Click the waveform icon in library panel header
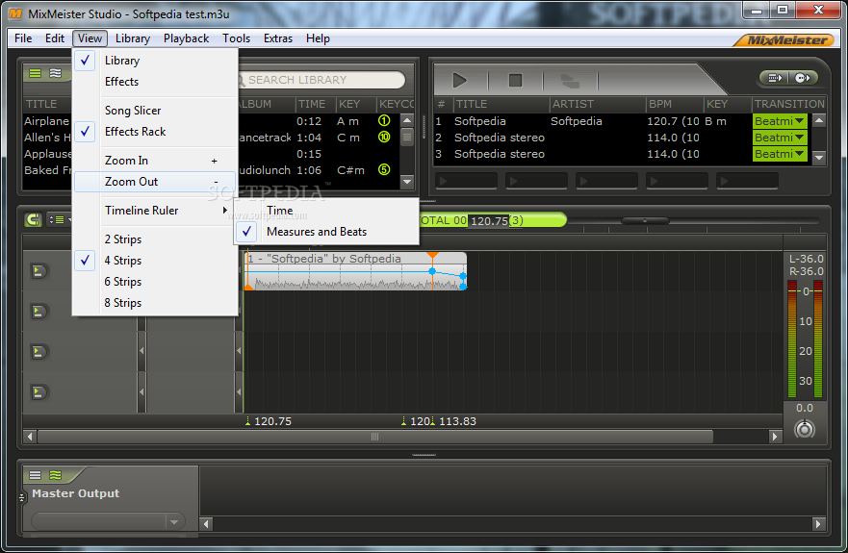The height and width of the screenshot is (553, 848). (x=55, y=73)
